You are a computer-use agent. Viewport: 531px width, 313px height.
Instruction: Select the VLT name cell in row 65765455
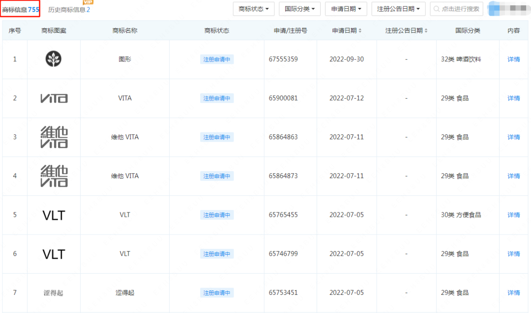(125, 215)
